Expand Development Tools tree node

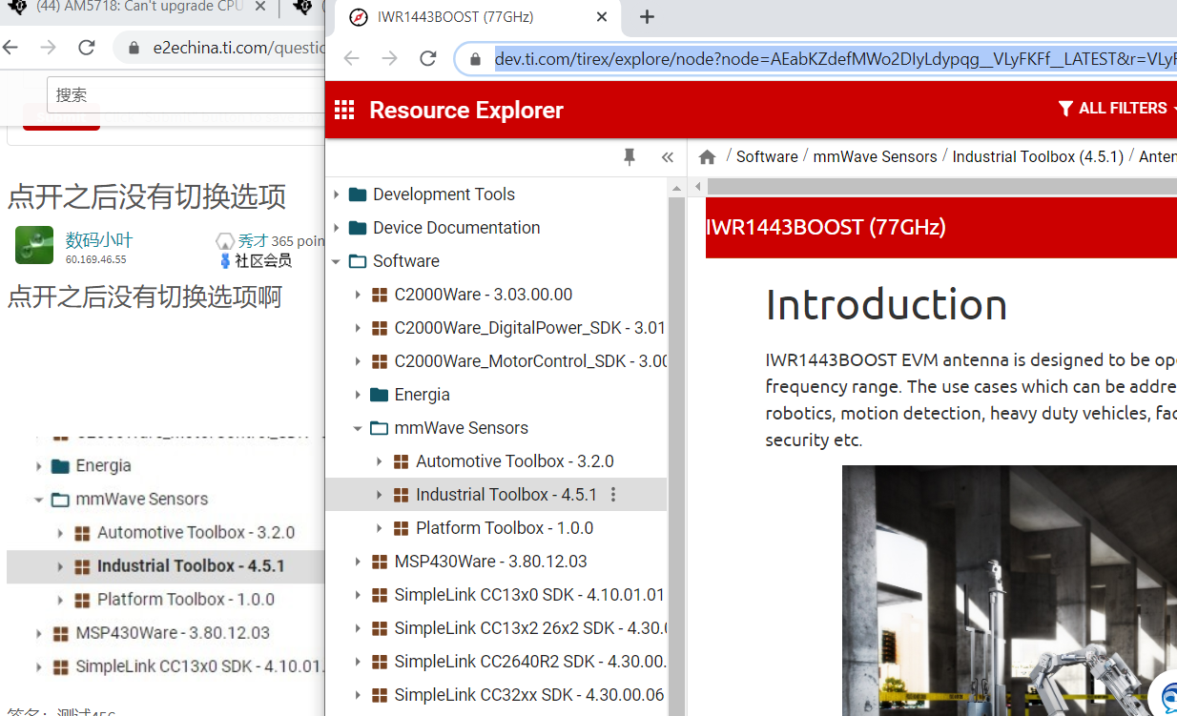pyautogui.click(x=336, y=194)
